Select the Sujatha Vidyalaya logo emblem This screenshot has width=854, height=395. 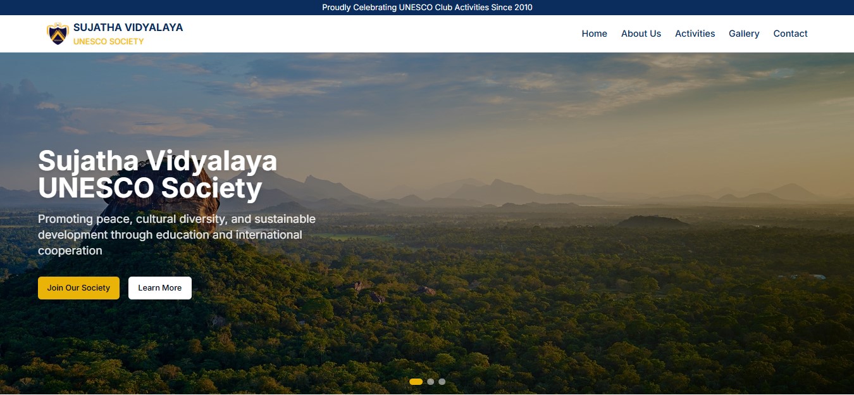[x=58, y=33]
